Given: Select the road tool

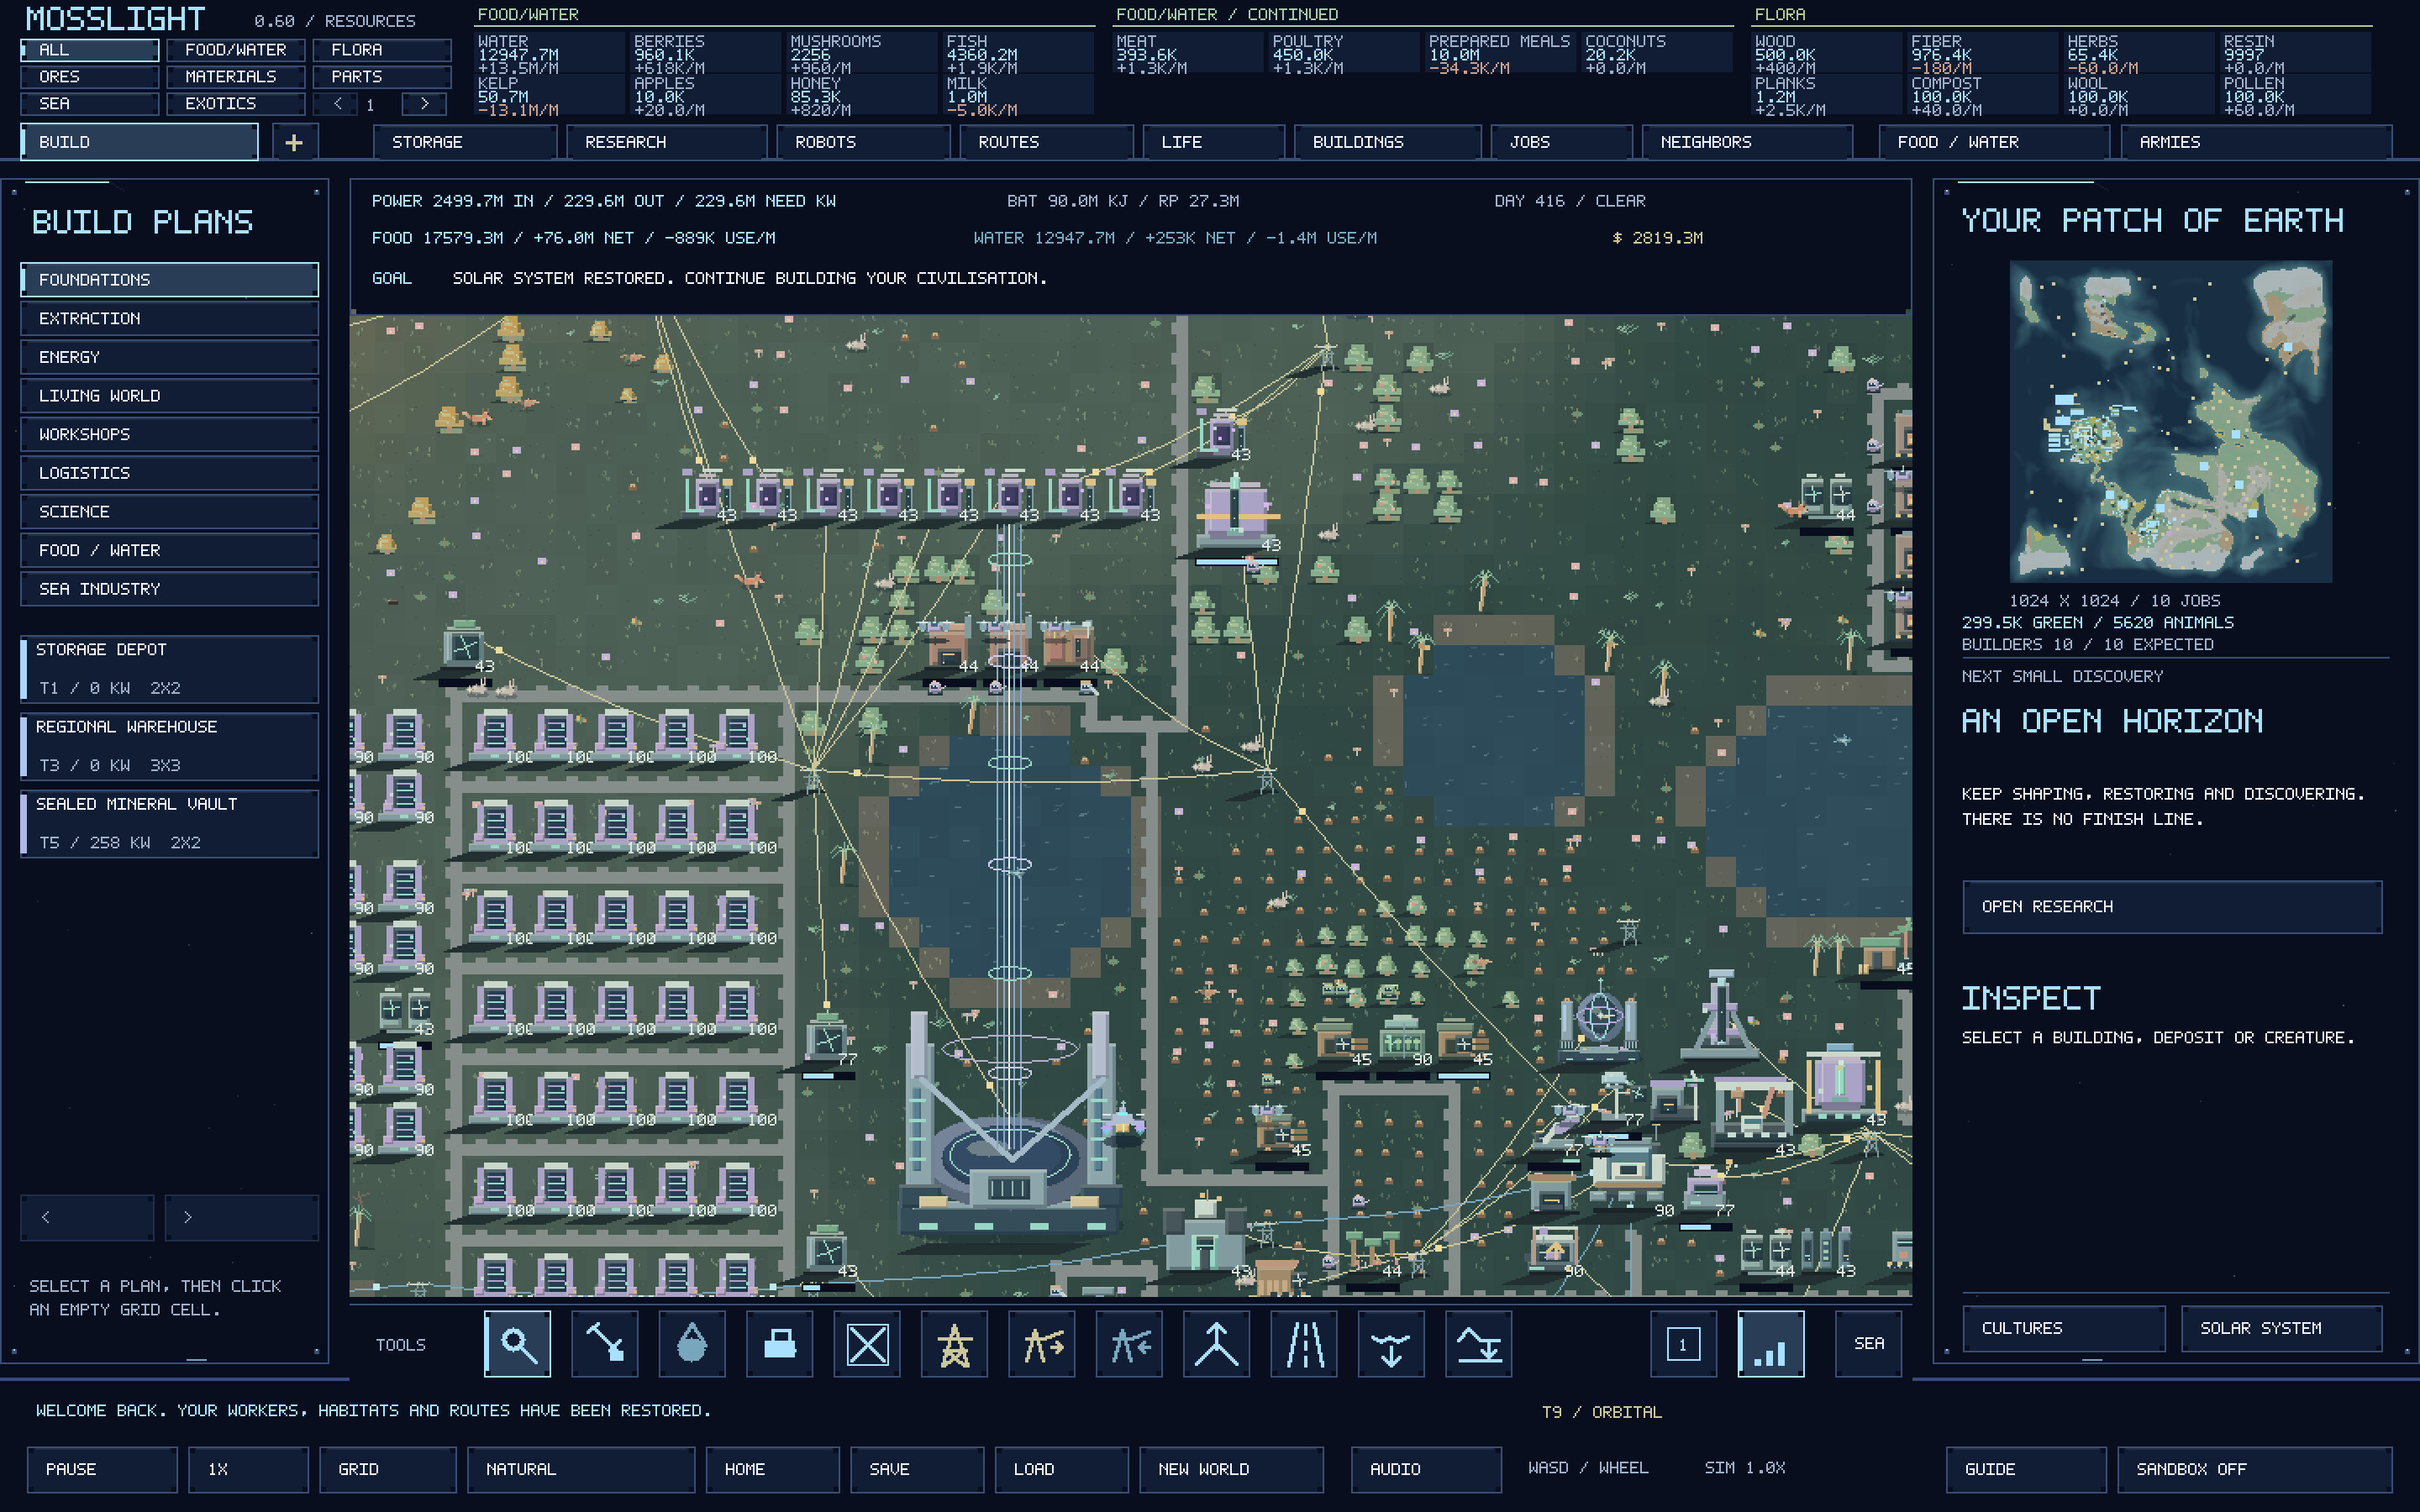Looking at the screenshot, I should pyautogui.click(x=1305, y=1344).
